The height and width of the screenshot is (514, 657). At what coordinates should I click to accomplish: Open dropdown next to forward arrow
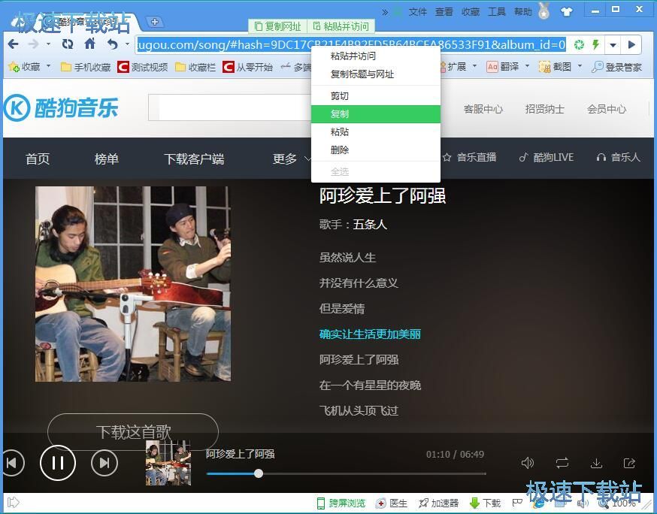[49, 44]
